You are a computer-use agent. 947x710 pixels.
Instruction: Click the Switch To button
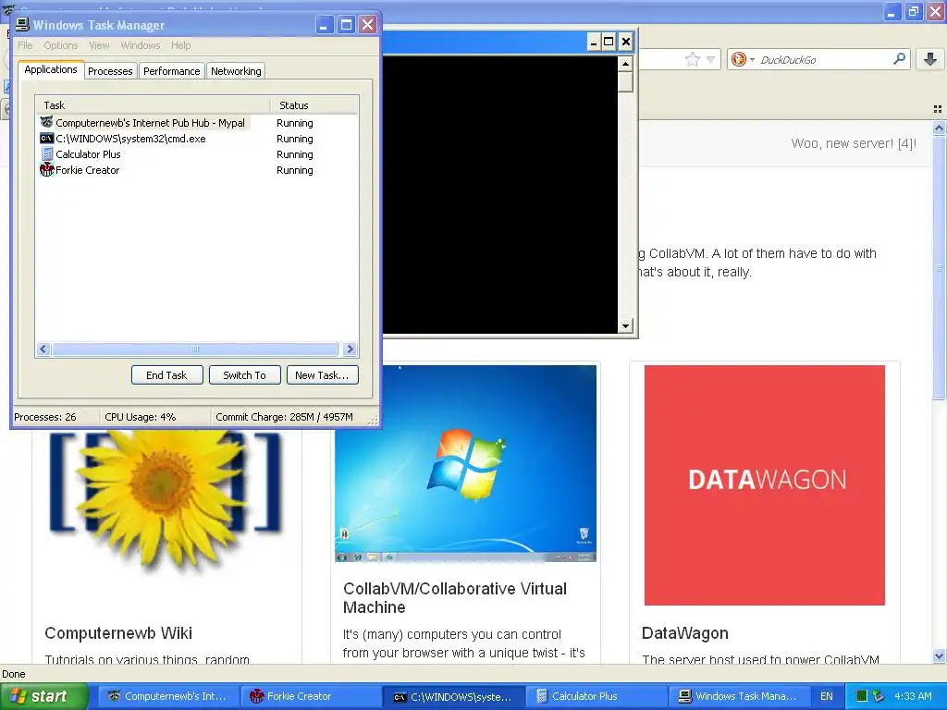point(244,375)
